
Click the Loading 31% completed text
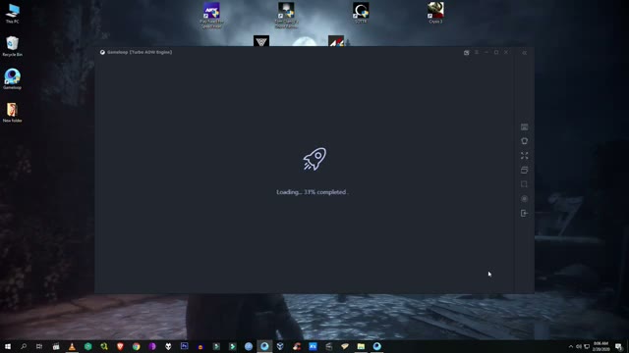click(x=313, y=192)
